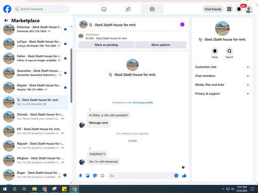This screenshot has height=193, width=258.
Task: Click the Facebook logo
Action: [7, 9]
